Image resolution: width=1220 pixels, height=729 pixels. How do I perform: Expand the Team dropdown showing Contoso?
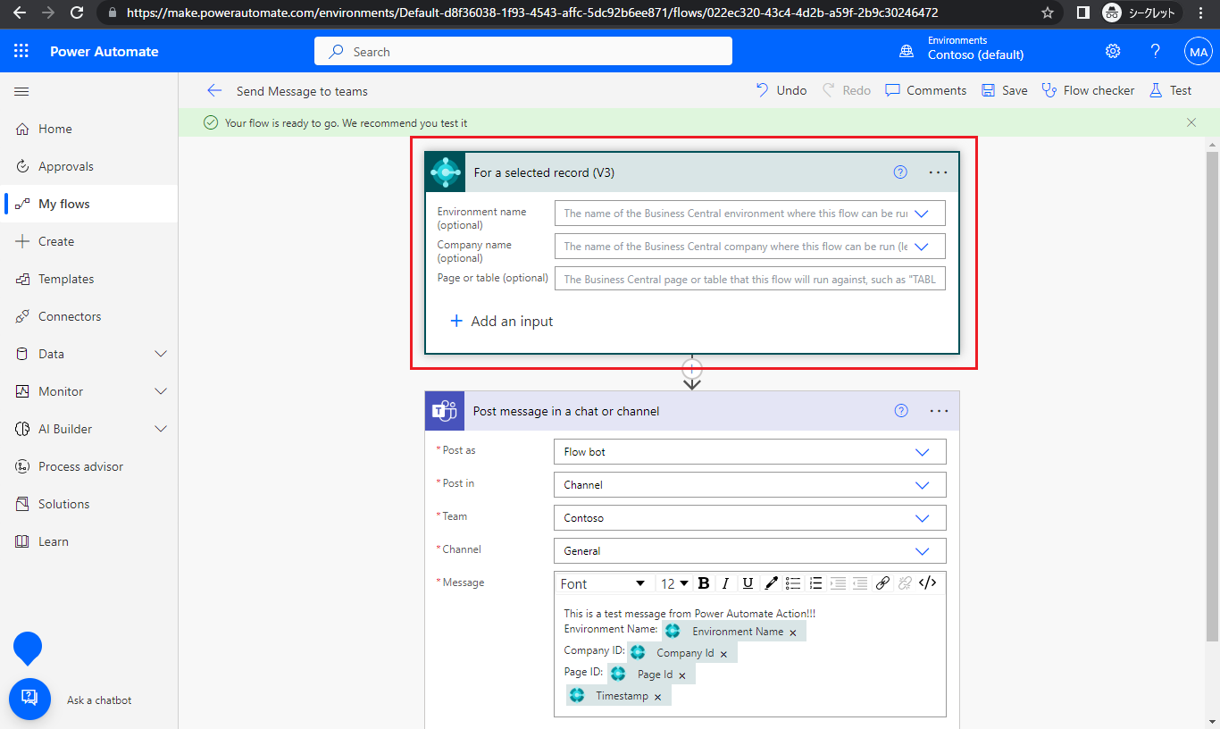point(923,517)
